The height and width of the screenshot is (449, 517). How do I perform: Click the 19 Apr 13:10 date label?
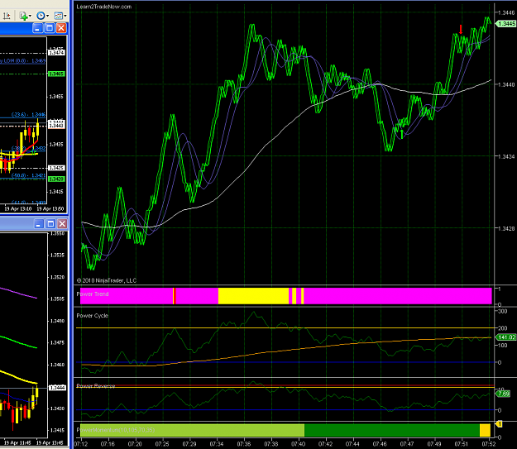18,208
